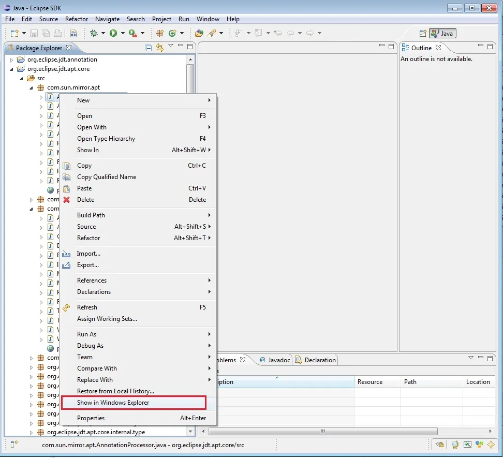Click the Run External Tools icon
This screenshot has width=503, height=458.
133,33
